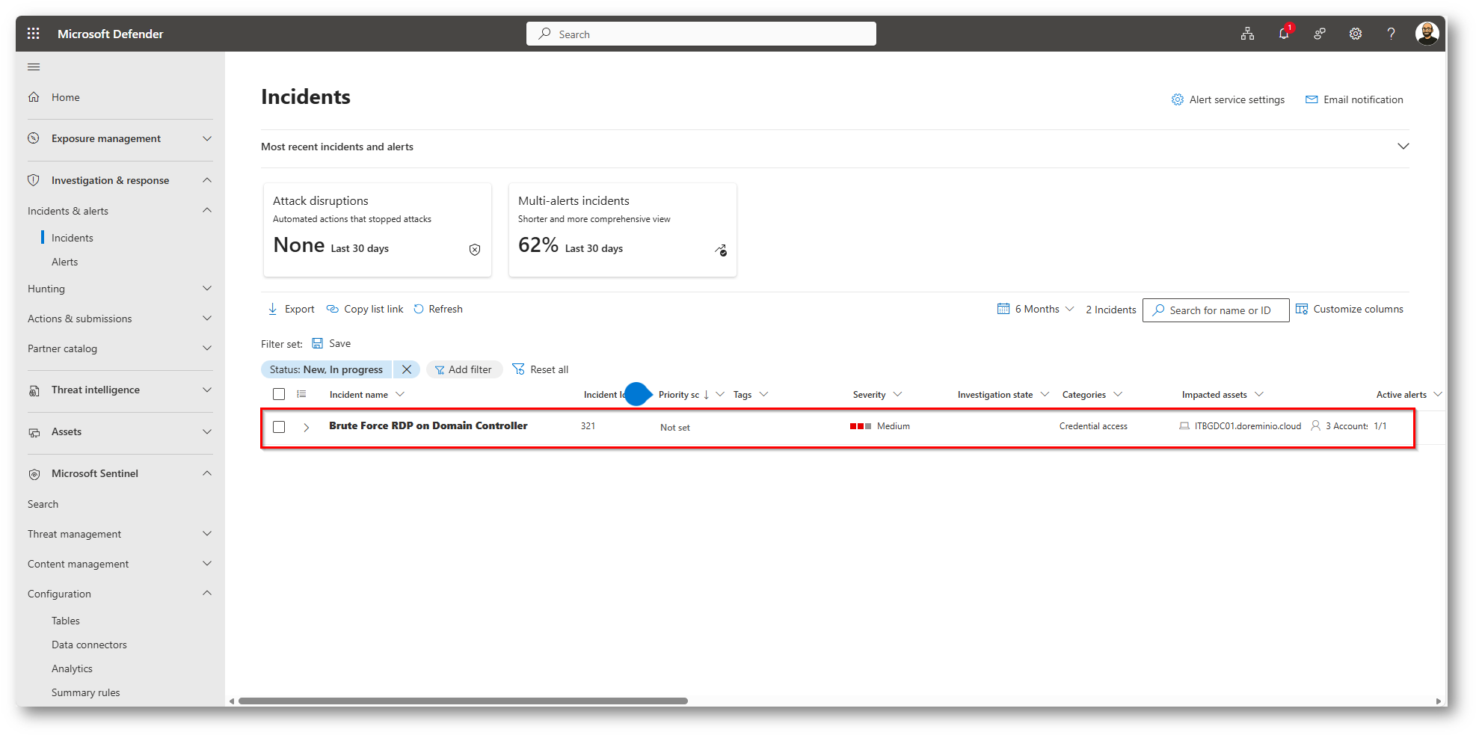Click the Threat intelligence sidebar icon
The width and height of the screenshot is (1479, 738).
pos(34,390)
